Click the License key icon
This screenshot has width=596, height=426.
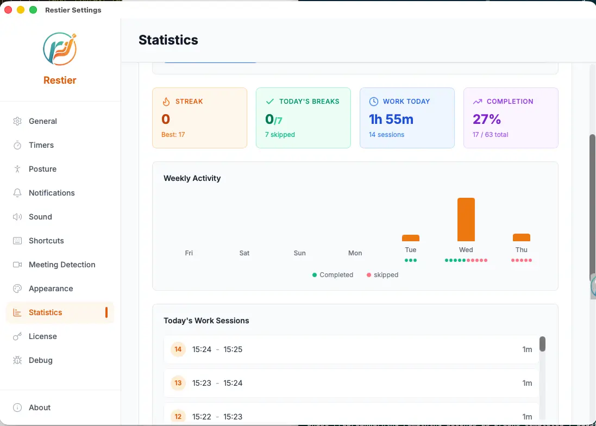click(17, 337)
